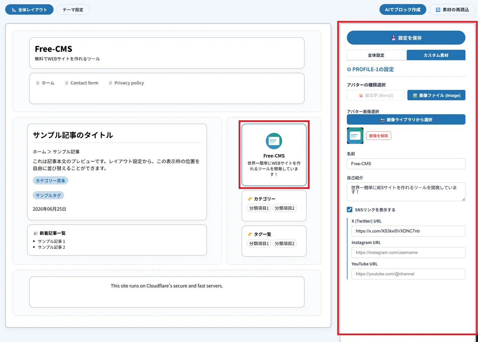Click the 2026年06月25日 article date
The width and height of the screenshot is (478, 342).
coord(49,209)
